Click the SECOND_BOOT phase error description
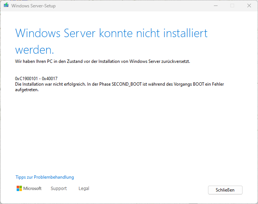The image size is (258, 204). [x=119, y=87]
